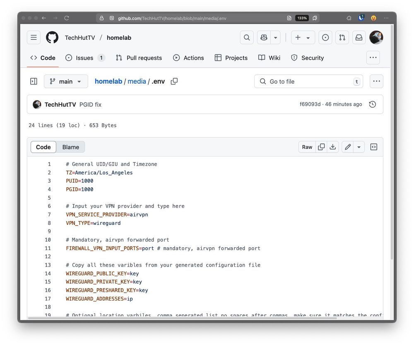Open GitHub global navigation hamburger menu
This screenshot has height=346, width=414.
34,38
